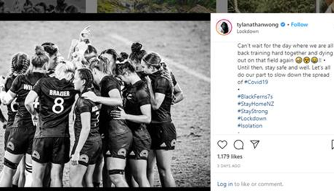334x191 pixels.
Task: Open tylanathanwong profile picture
Action: (x=224, y=27)
